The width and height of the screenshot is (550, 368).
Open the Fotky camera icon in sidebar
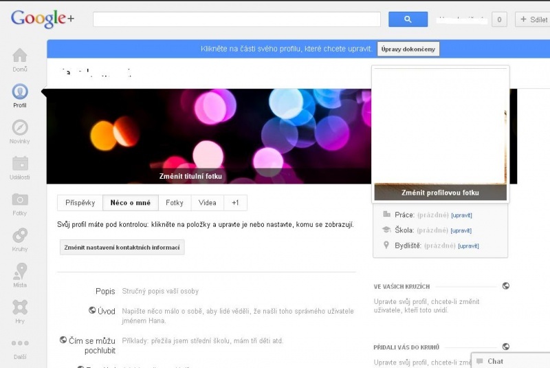[20, 200]
